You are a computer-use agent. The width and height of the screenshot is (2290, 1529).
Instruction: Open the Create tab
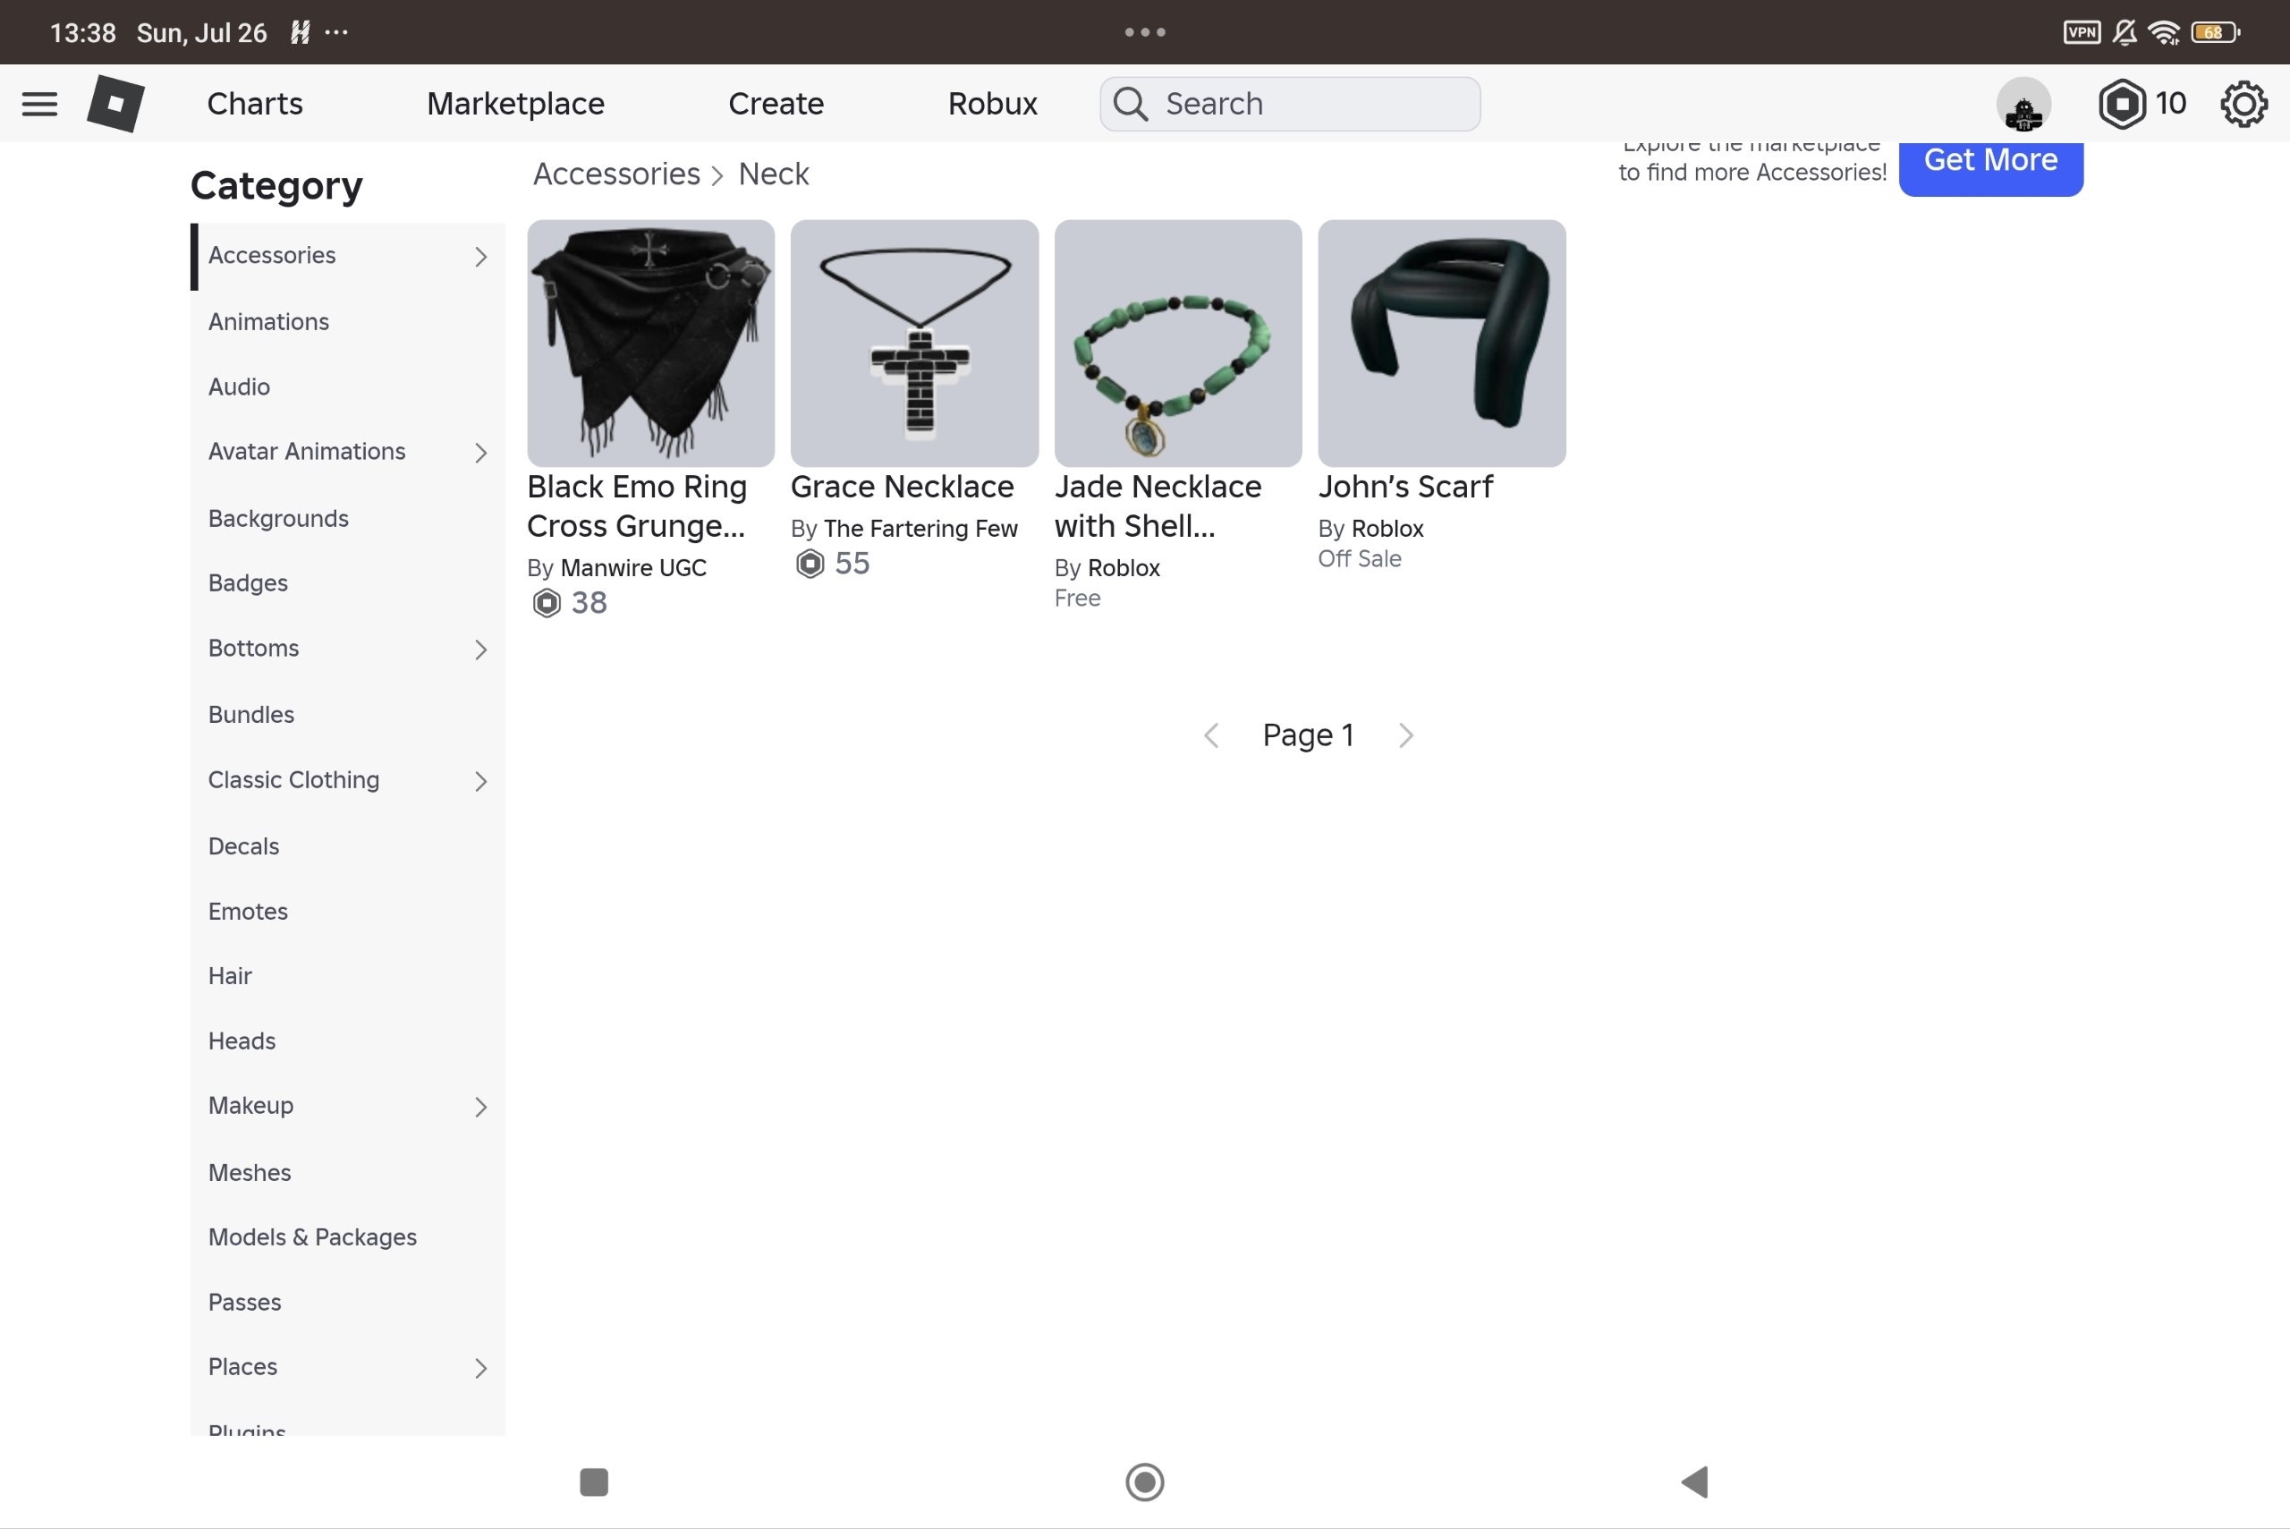point(776,104)
